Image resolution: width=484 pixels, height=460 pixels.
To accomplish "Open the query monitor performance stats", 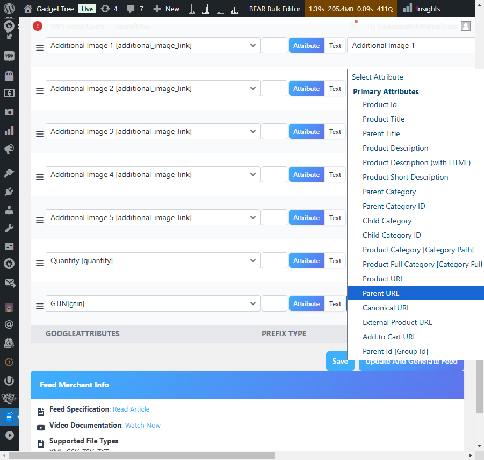I will click(351, 9).
